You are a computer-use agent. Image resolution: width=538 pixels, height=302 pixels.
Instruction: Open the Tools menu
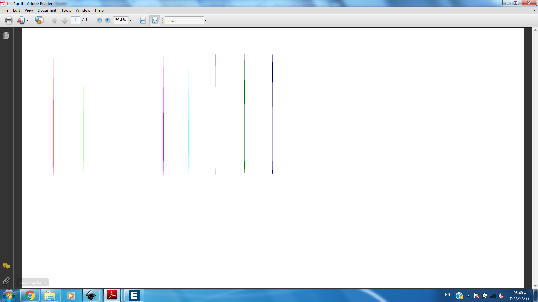coord(66,10)
